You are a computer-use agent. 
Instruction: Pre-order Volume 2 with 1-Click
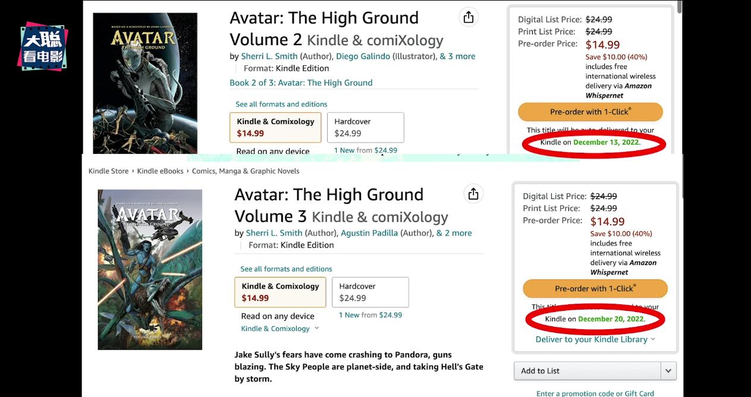(590, 112)
